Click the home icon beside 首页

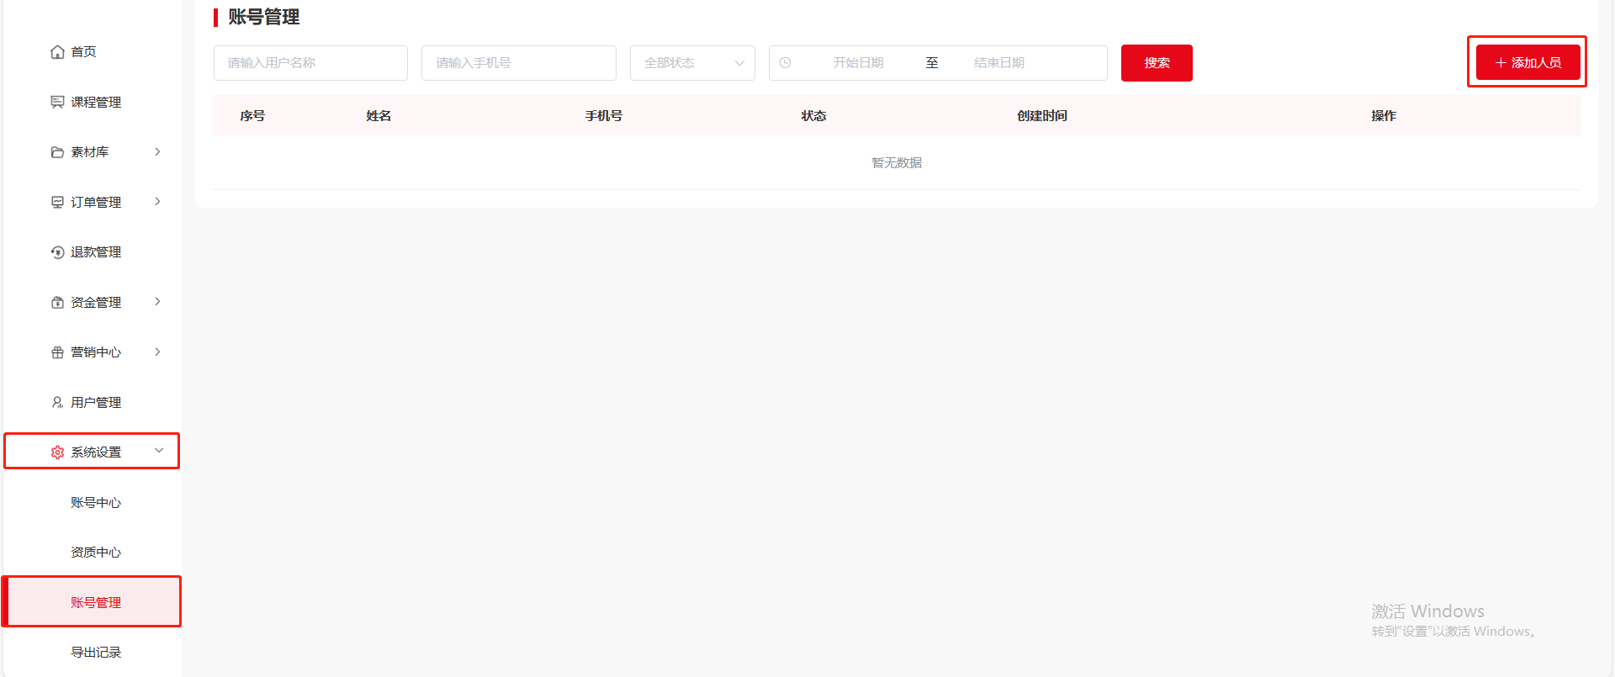(57, 52)
